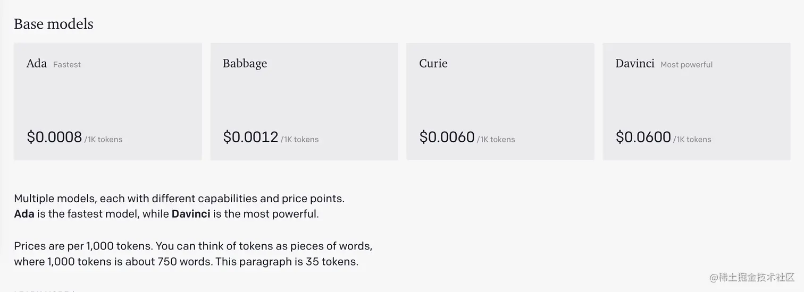The image size is (804, 292).
Task: Select the $0.0060 price for Curie
Action: point(447,137)
